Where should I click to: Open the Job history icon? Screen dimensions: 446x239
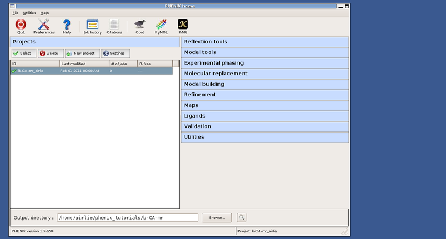(93, 25)
